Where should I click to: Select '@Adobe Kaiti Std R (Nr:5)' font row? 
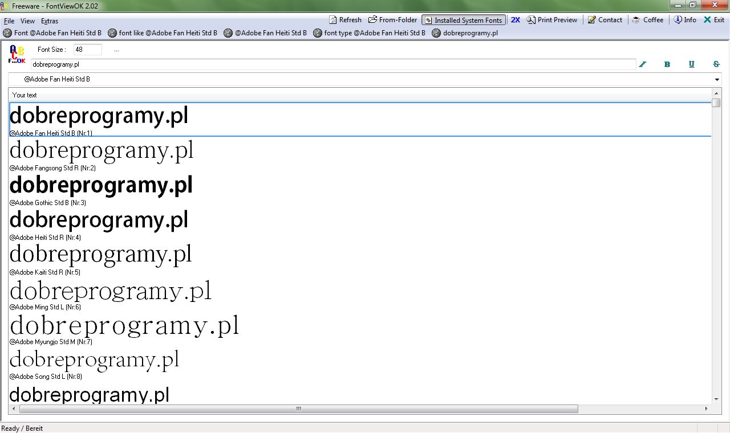(360, 259)
